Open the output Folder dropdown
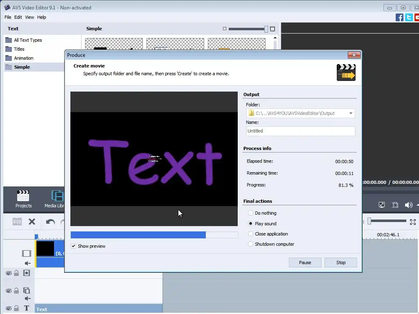The image size is (419, 314). (x=351, y=113)
